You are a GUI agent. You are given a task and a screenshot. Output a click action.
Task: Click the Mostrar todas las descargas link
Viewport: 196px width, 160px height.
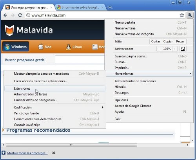point(27,153)
